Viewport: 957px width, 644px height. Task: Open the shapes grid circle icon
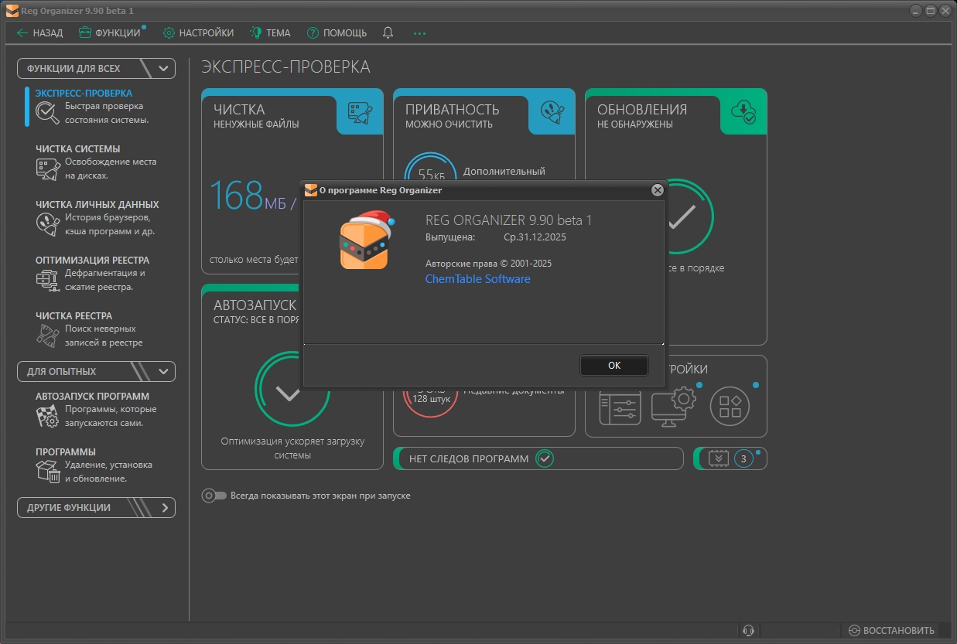[730, 406]
